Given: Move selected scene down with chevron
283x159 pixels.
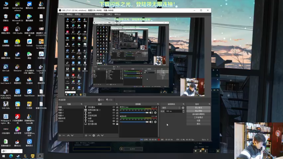Looking at the screenshot, I should point(72,135).
